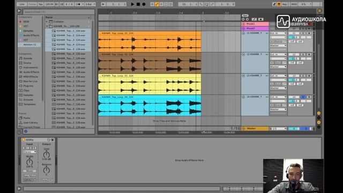Screen dimensions: 343x193
Task: Click the browser preview play button
Action: point(19,11)
